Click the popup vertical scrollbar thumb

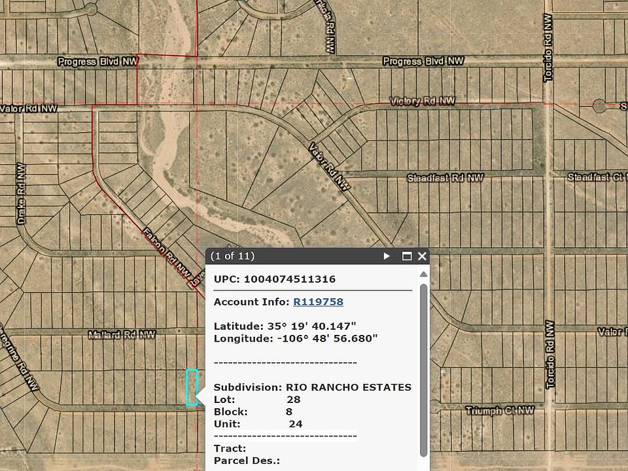(423, 366)
